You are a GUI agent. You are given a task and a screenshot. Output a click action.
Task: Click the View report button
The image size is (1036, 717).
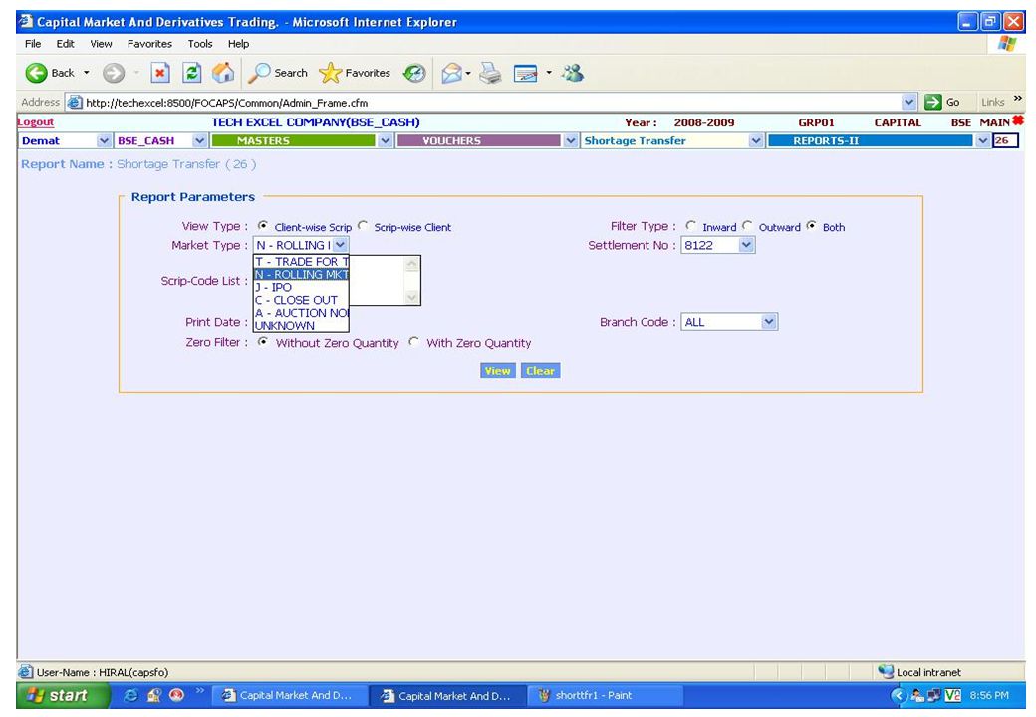click(497, 371)
